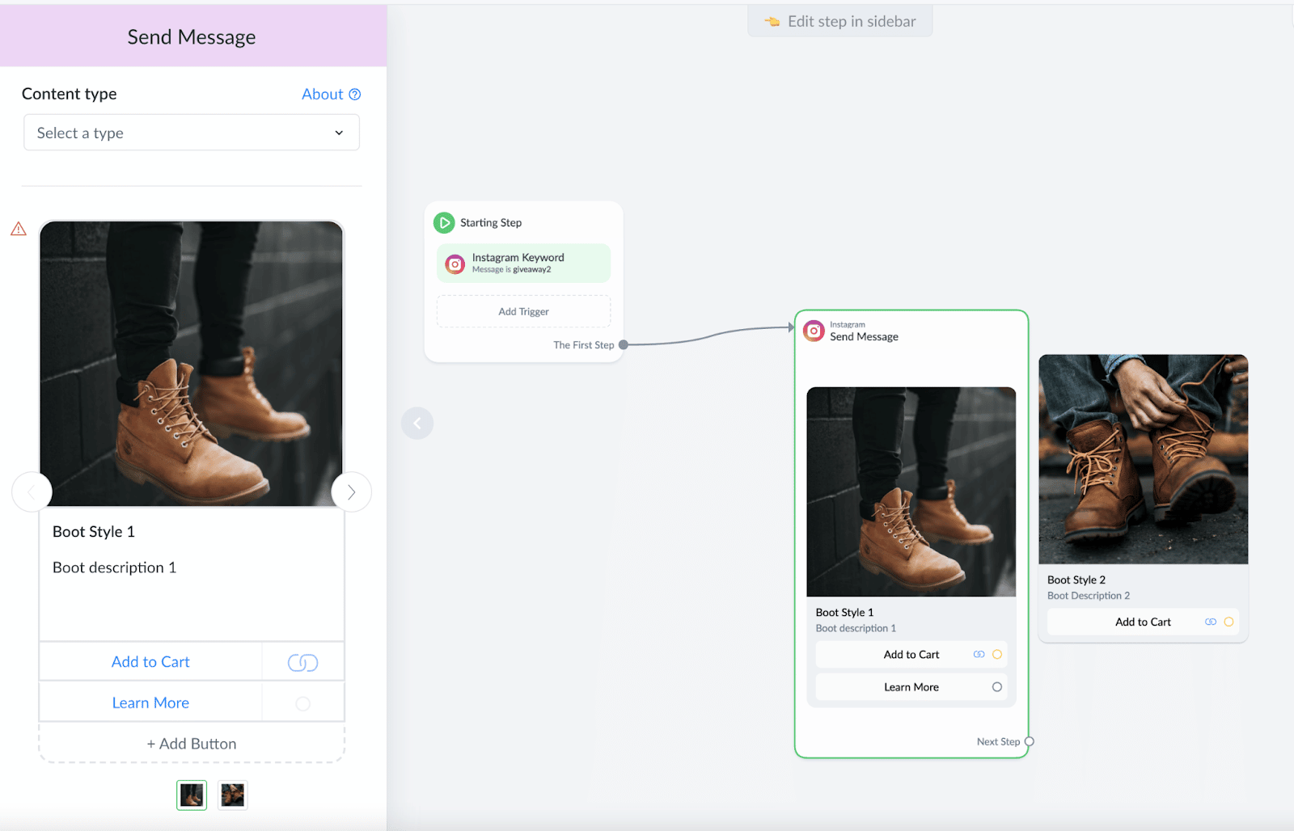This screenshot has height=831, width=1294.
Task: Click the About question mark icon
Action: coord(354,95)
